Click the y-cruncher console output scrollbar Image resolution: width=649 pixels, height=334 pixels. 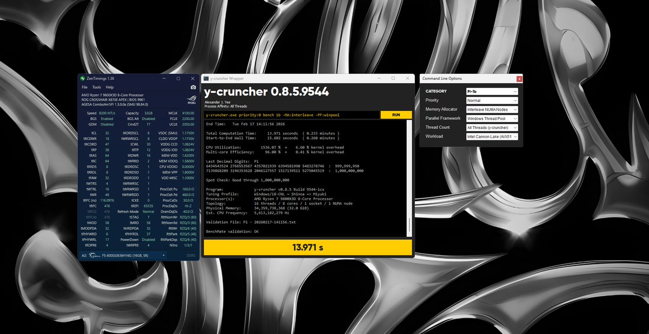[409, 179]
